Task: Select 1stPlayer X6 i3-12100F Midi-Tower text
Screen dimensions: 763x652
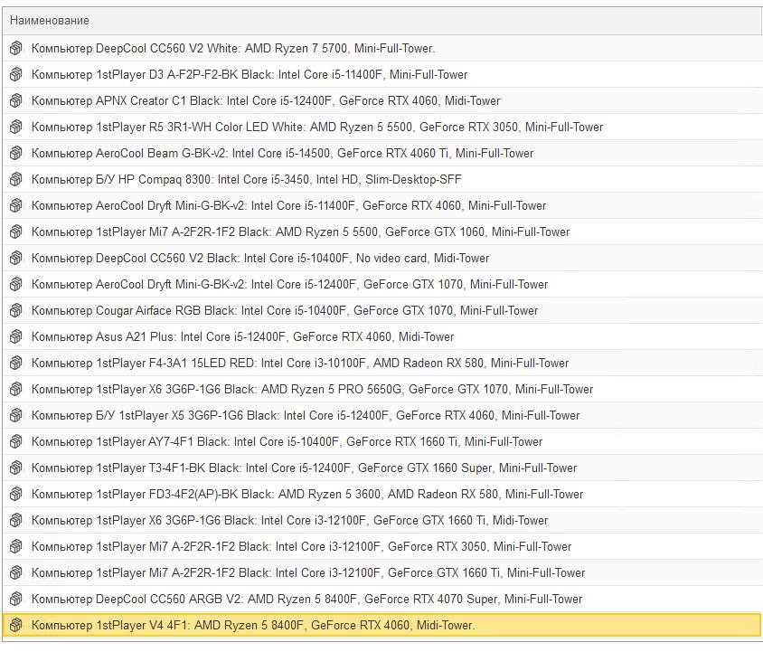Action: coord(289,521)
